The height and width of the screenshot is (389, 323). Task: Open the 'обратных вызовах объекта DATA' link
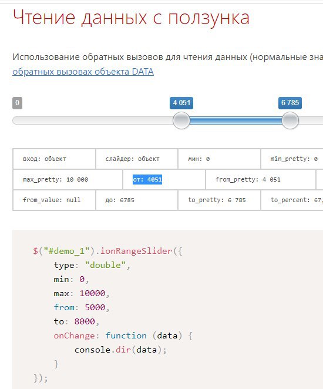(x=83, y=72)
